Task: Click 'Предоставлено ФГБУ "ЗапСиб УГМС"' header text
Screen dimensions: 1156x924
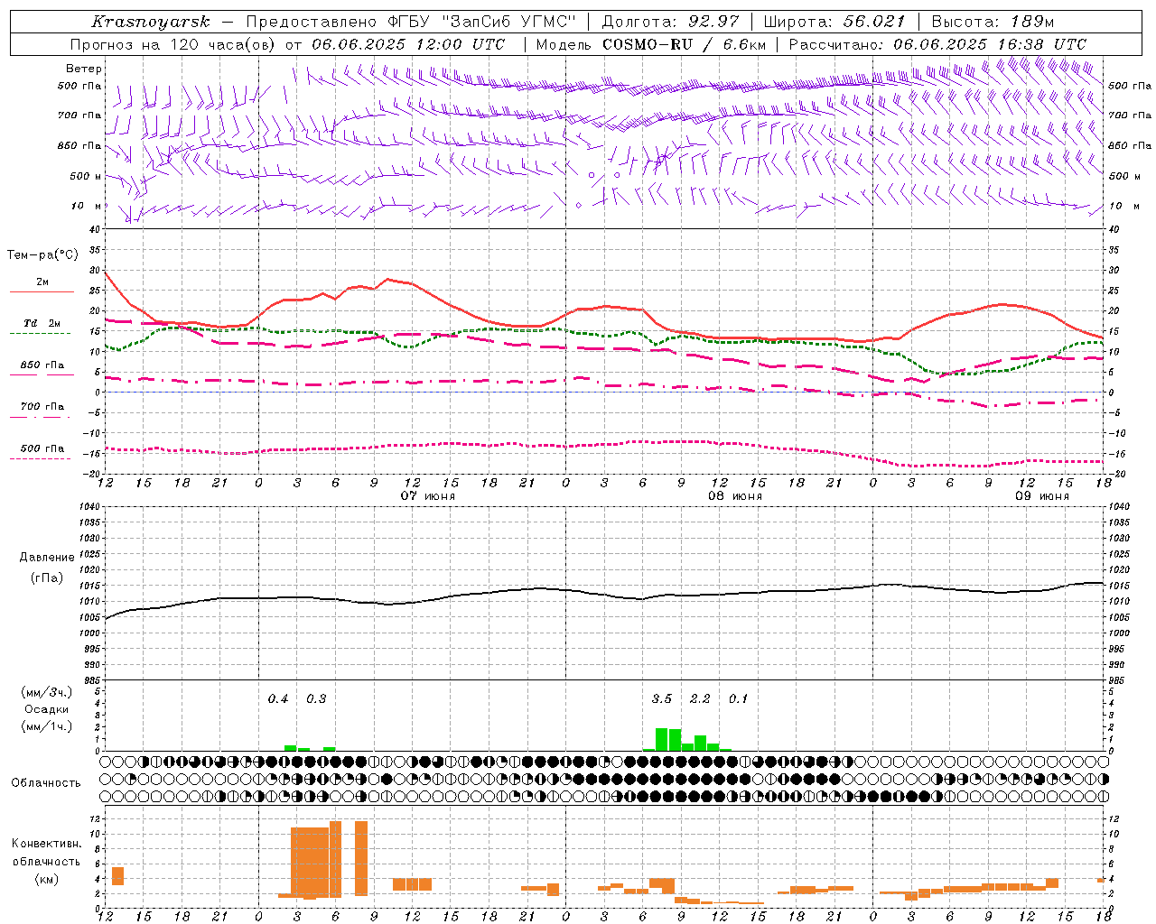Action: [411, 22]
